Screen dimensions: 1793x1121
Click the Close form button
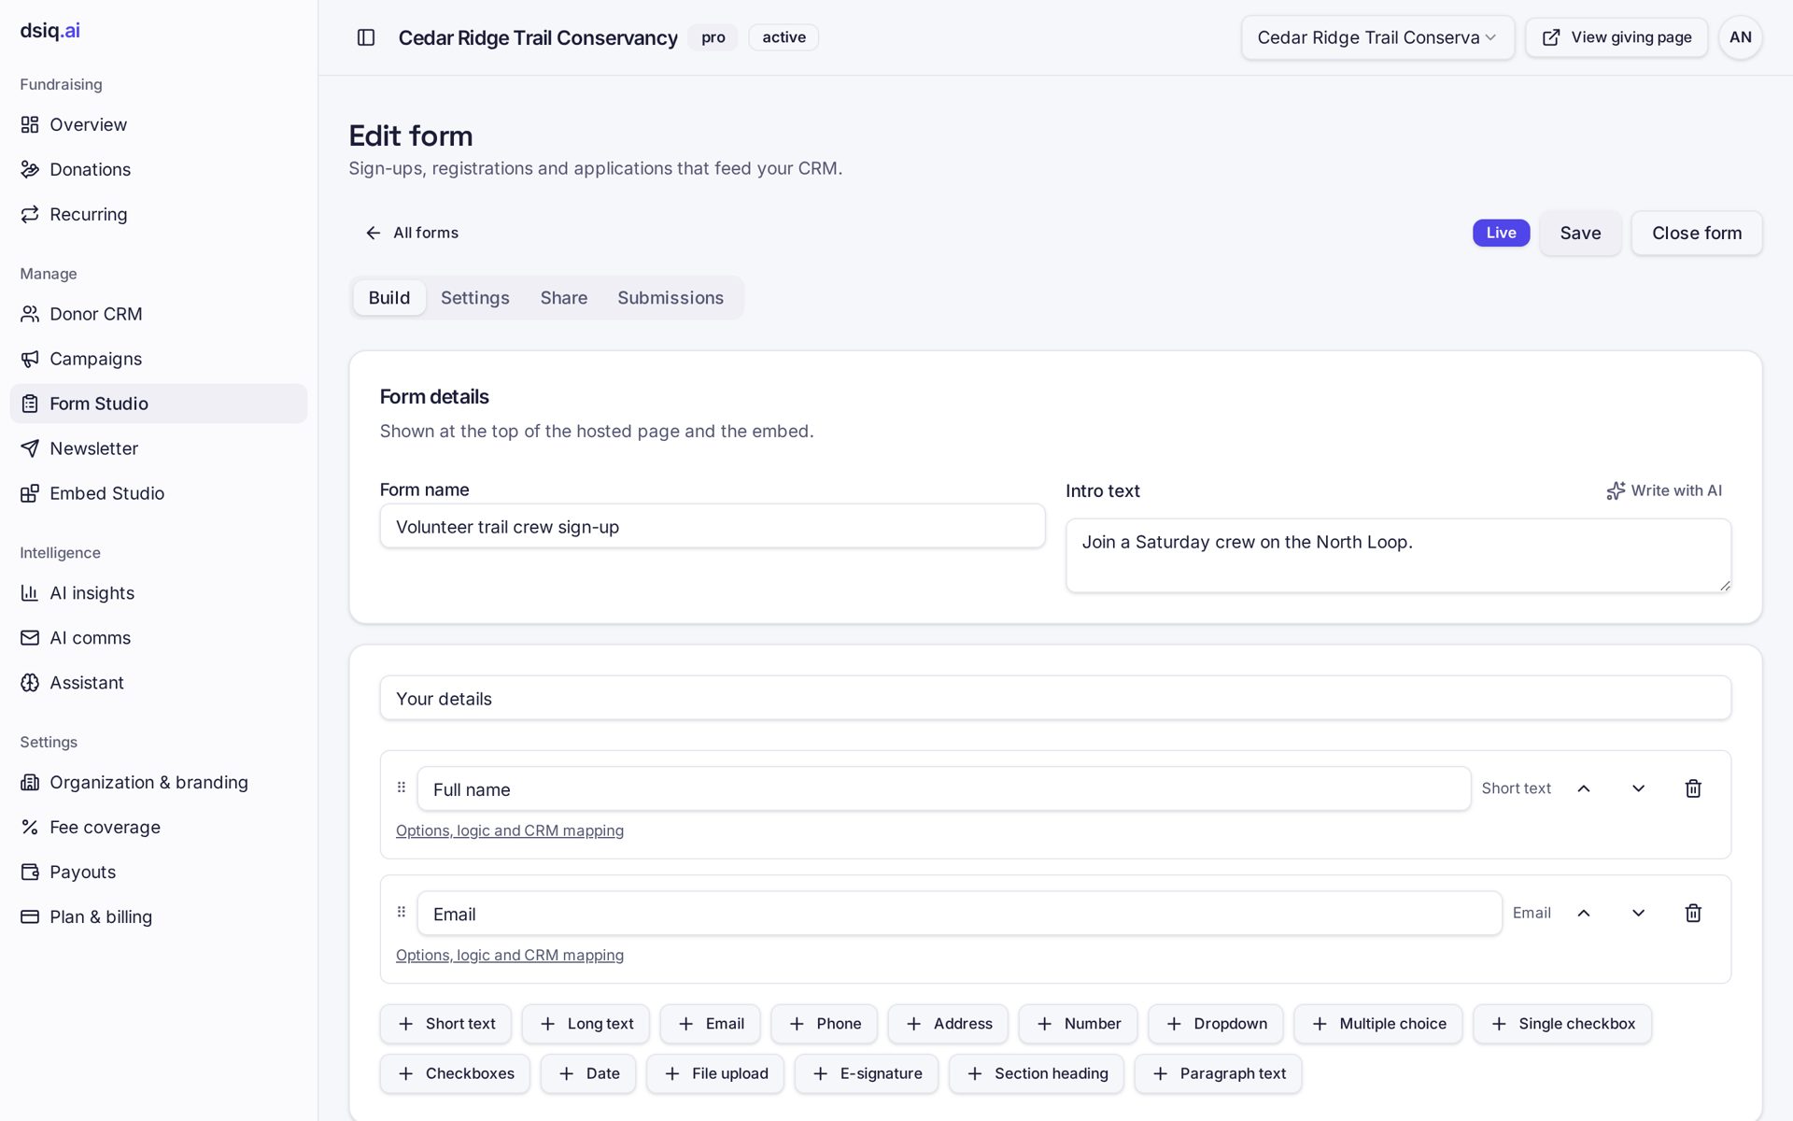click(1697, 233)
